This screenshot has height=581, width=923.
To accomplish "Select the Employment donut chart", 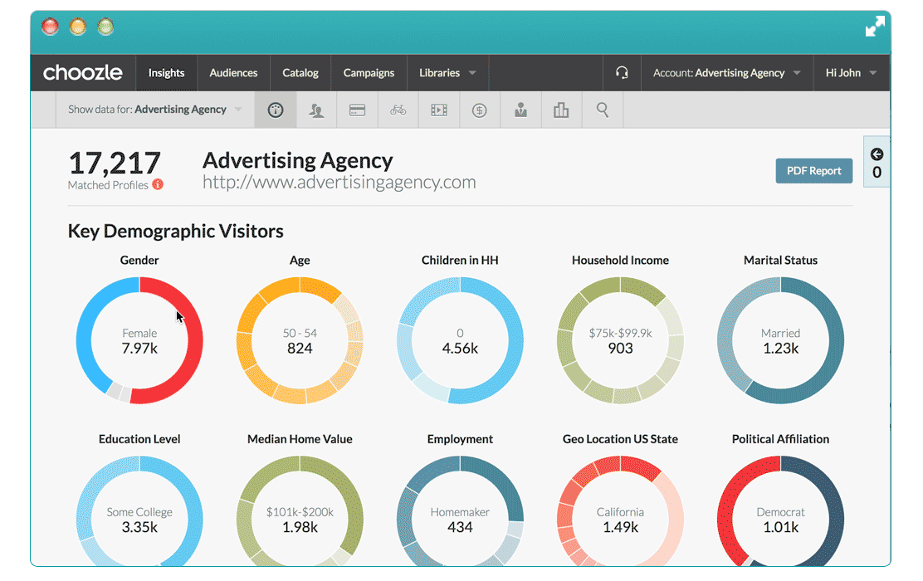I will pos(461,511).
